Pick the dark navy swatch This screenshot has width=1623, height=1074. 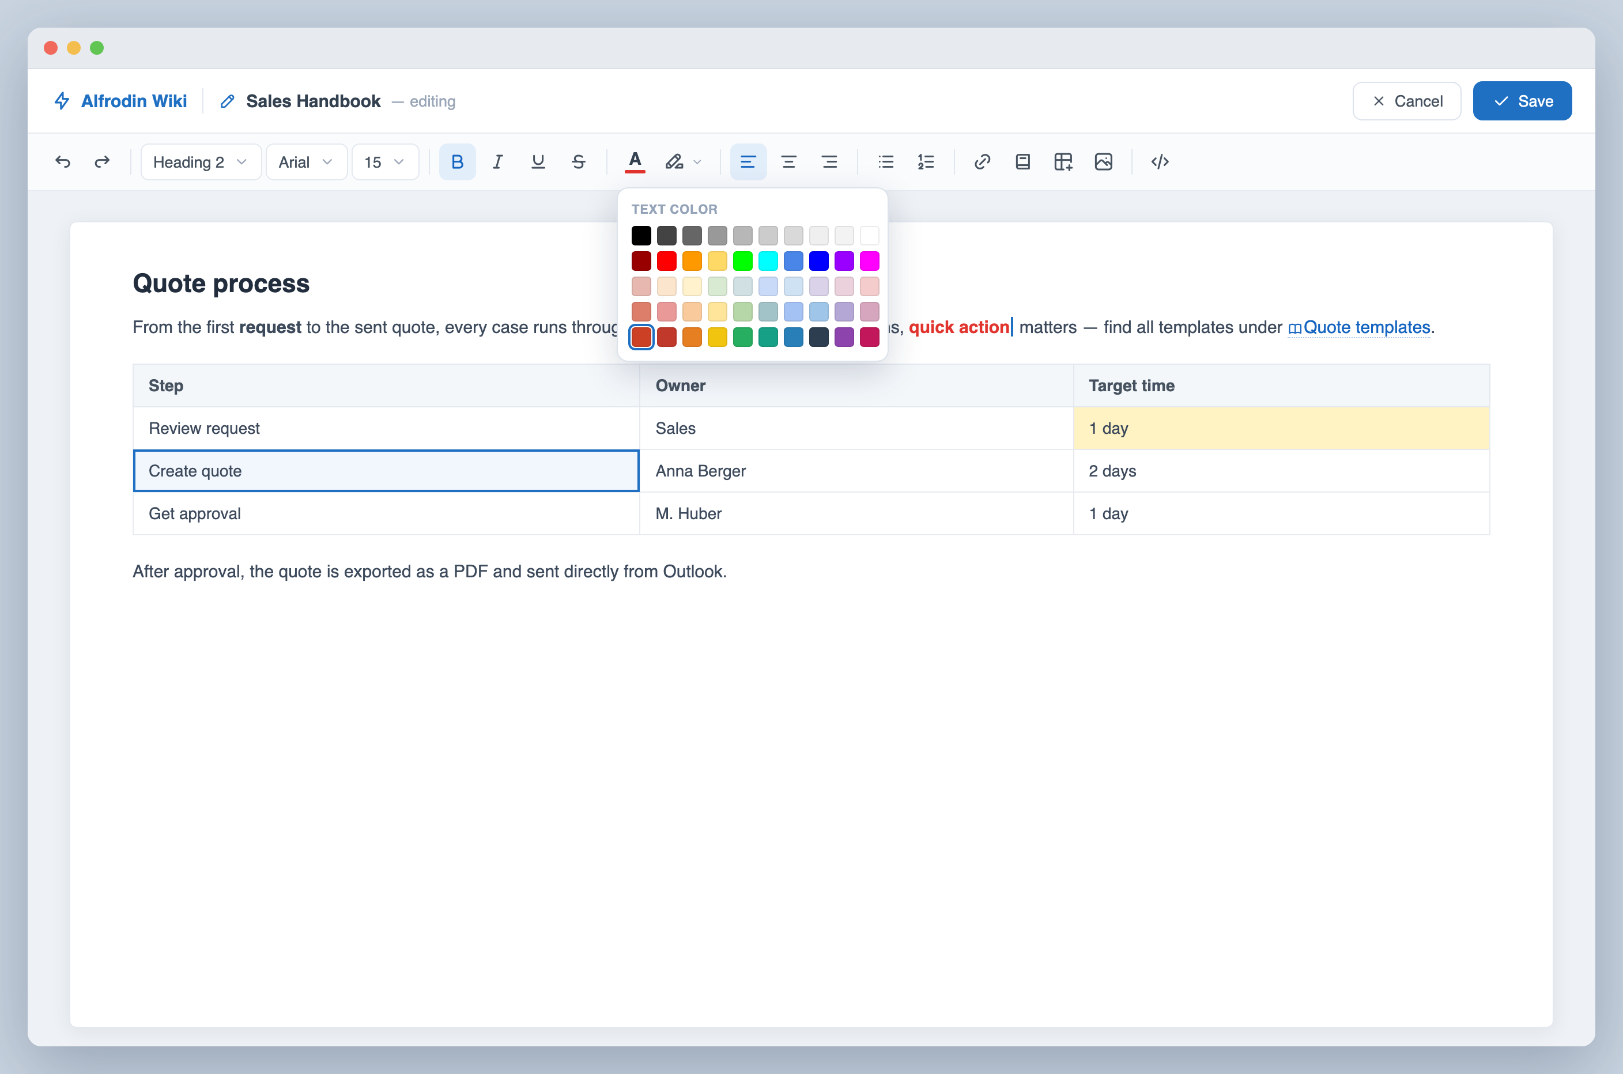[818, 337]
